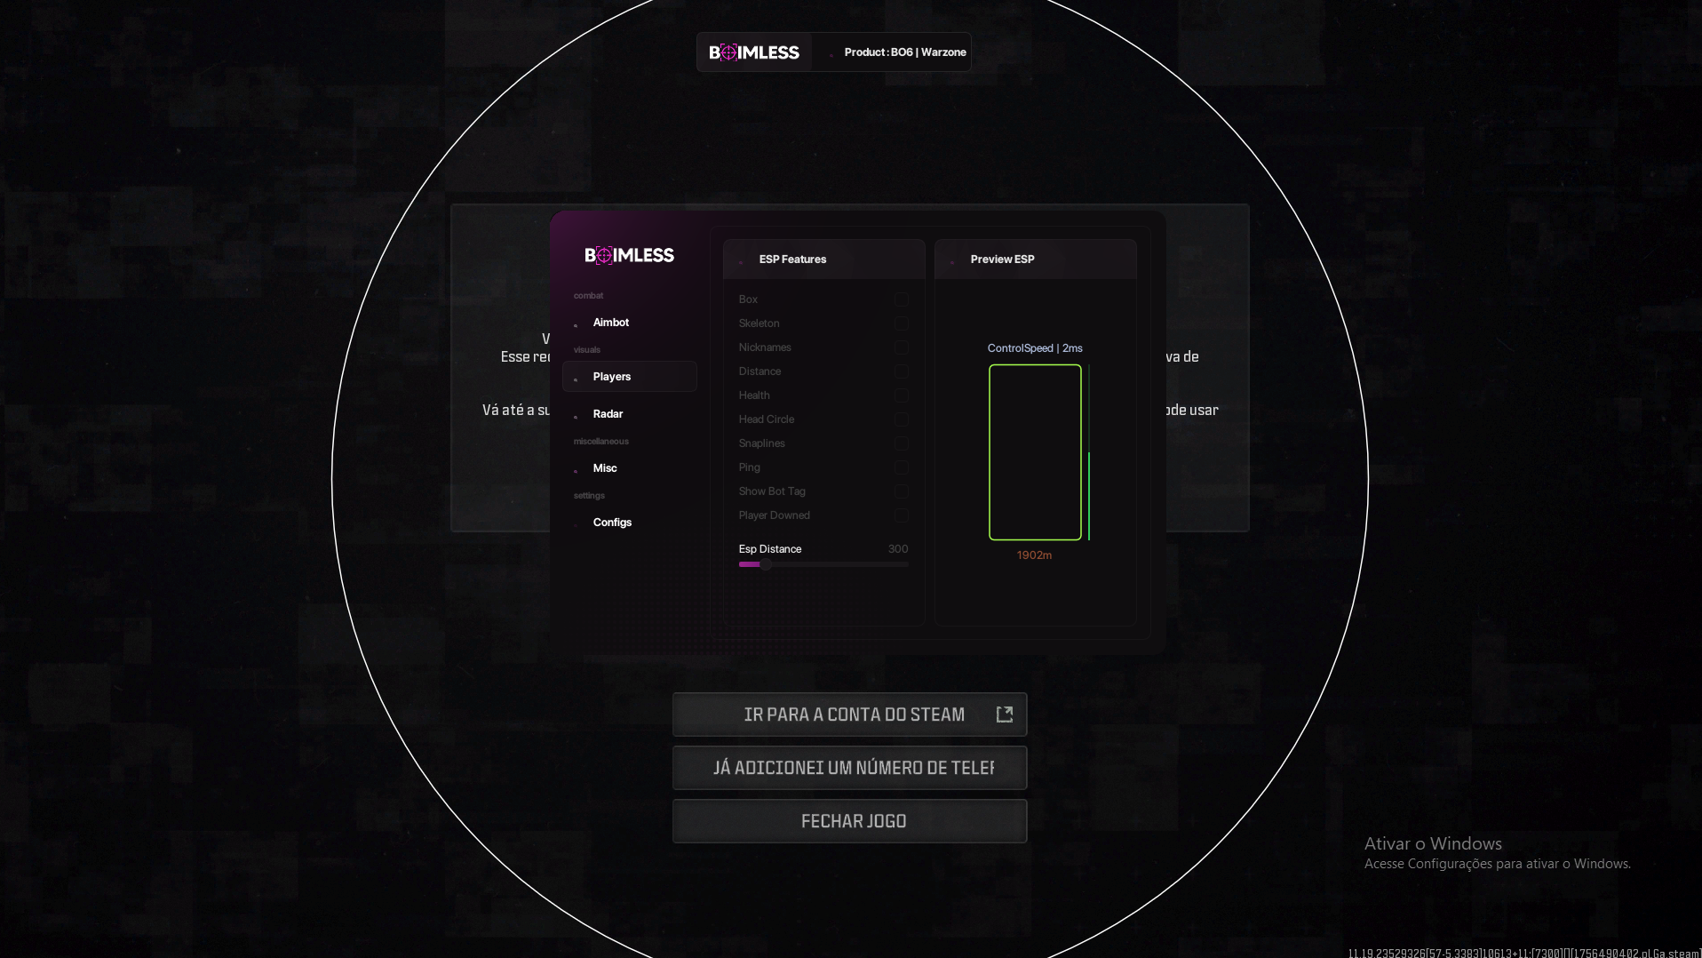Click the green ESP preview box

click(x=1035, y=452)
